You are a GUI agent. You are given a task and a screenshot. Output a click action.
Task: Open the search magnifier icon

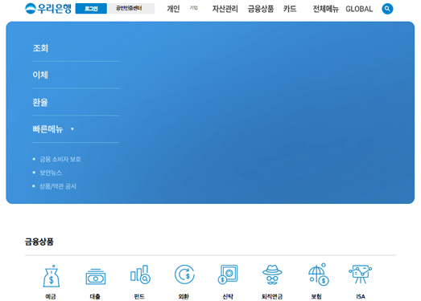(387, 9)
